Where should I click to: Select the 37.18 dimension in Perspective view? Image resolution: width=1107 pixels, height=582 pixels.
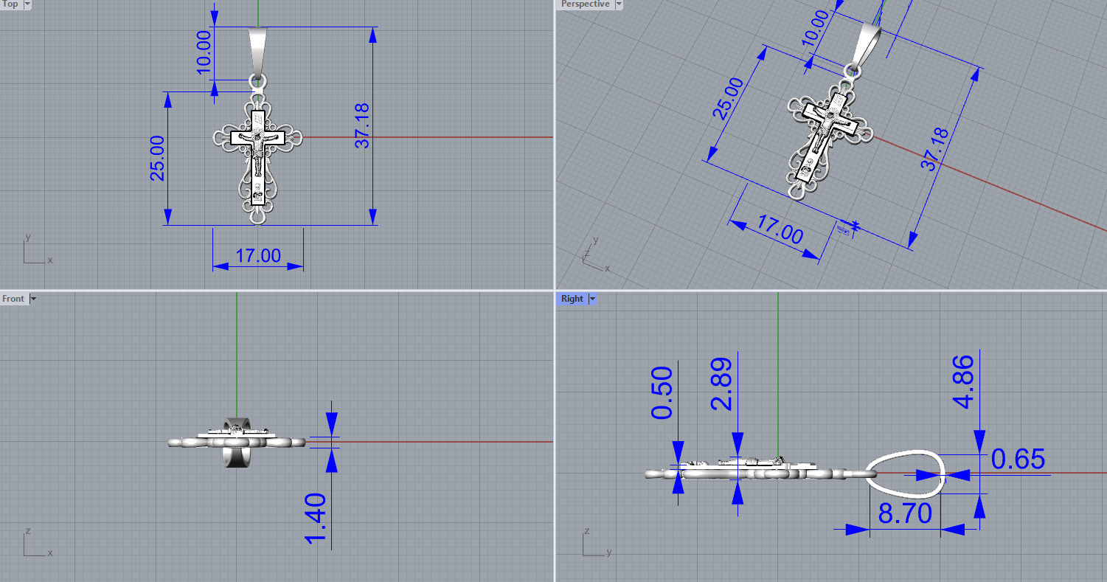[935, 150]
